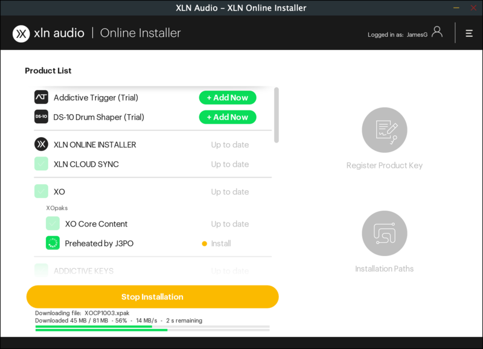Open the hamburger menu
This screenshot has width=483, height=349.
coord(469,33)
